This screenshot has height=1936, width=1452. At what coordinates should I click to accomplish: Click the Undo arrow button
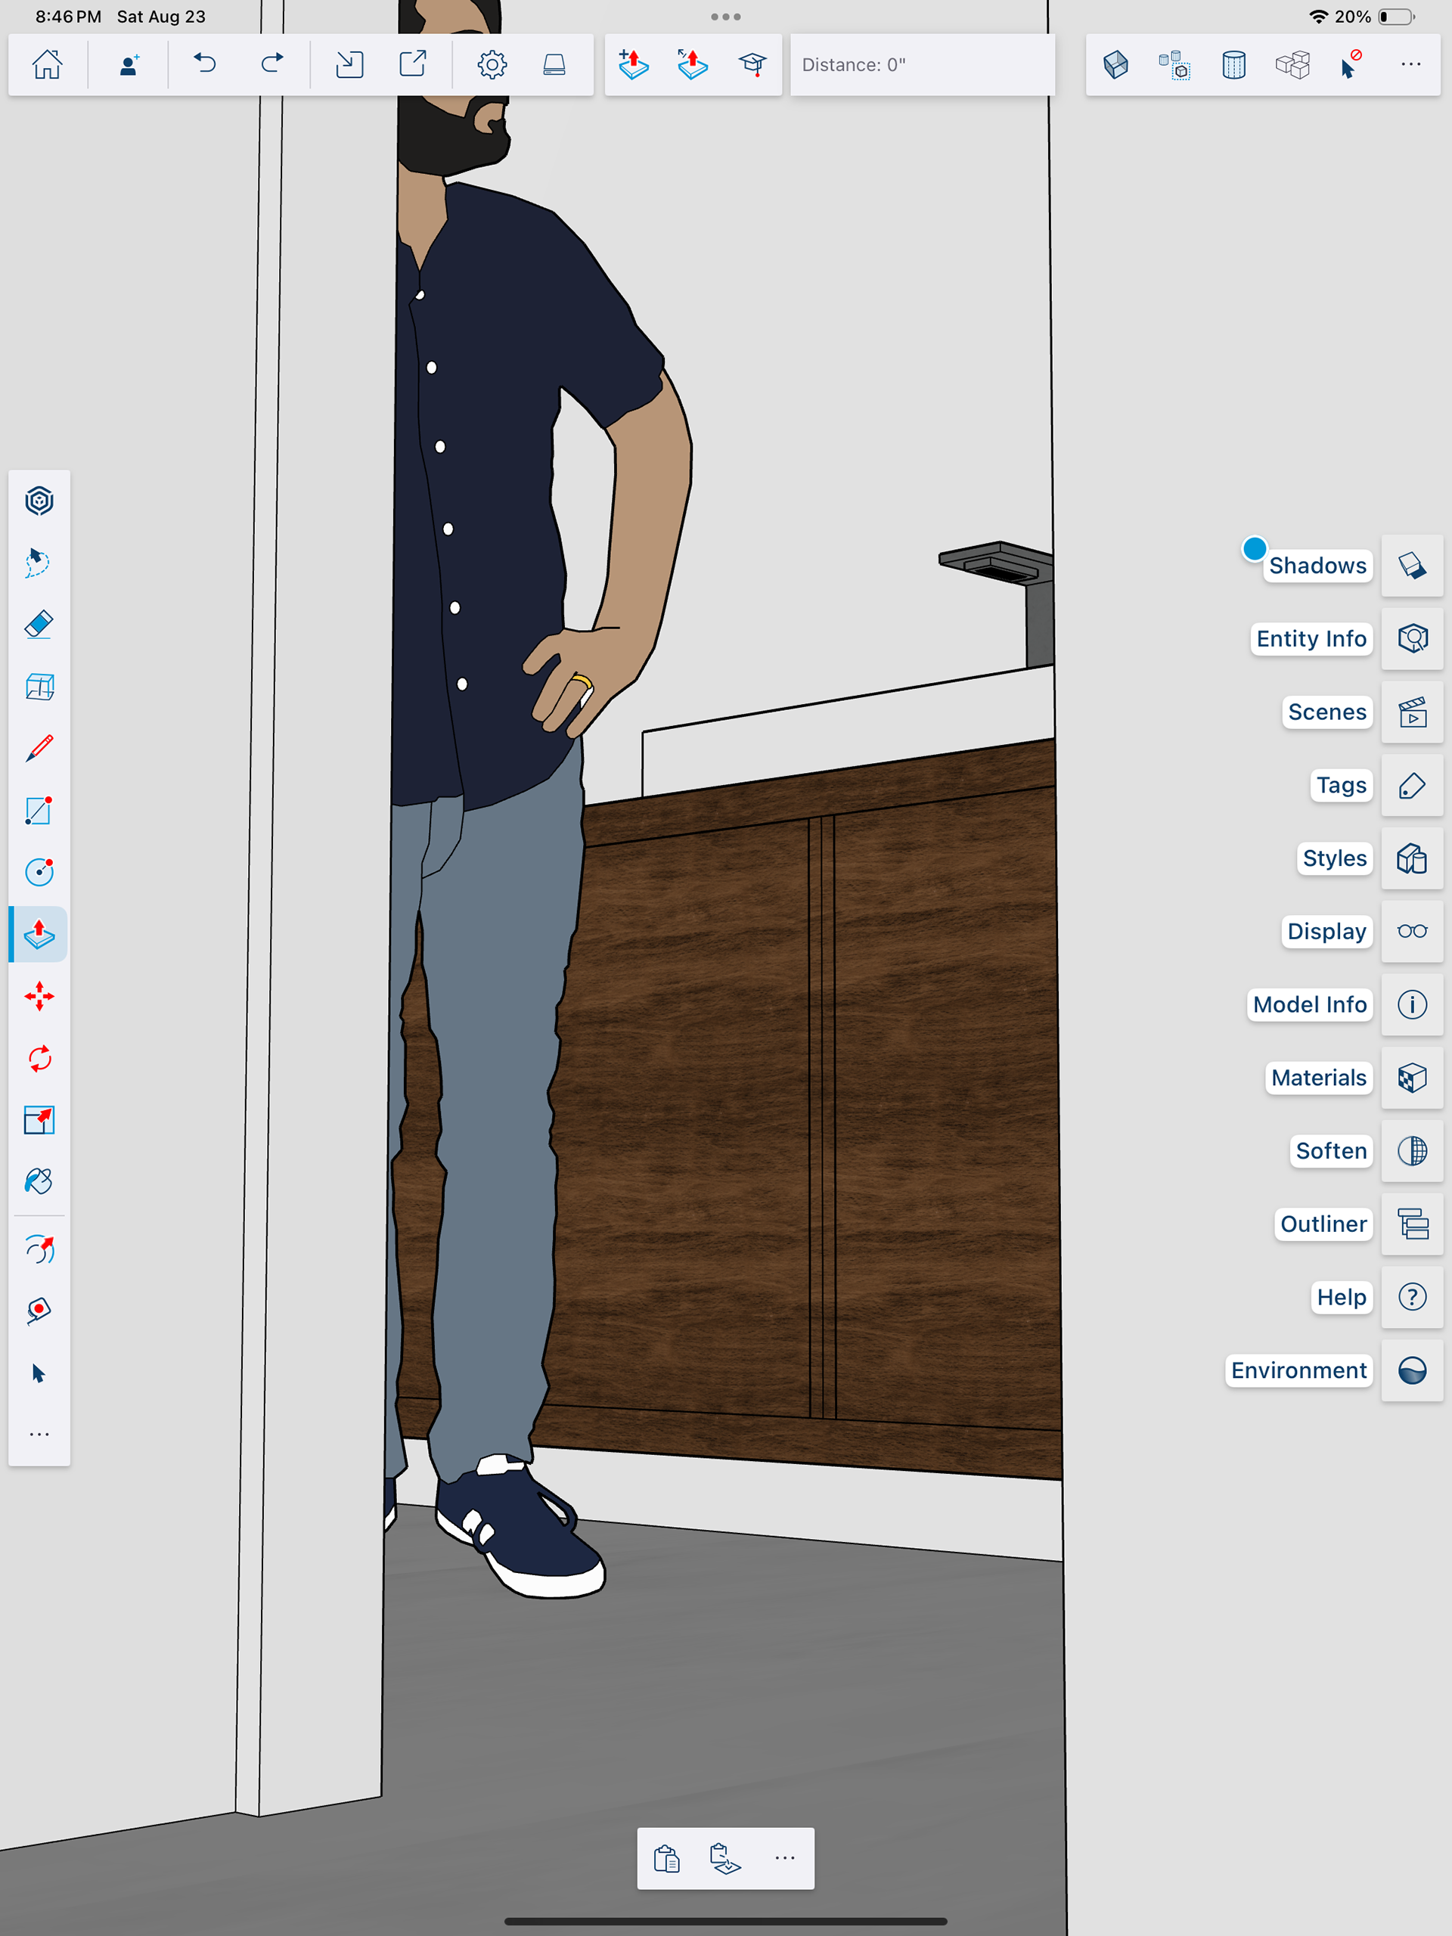[205, 65]
